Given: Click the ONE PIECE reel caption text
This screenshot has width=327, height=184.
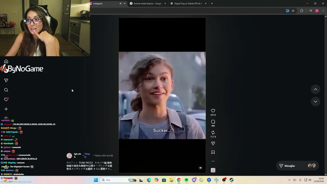Looking at the screenshot, I should tap(89, 166).
